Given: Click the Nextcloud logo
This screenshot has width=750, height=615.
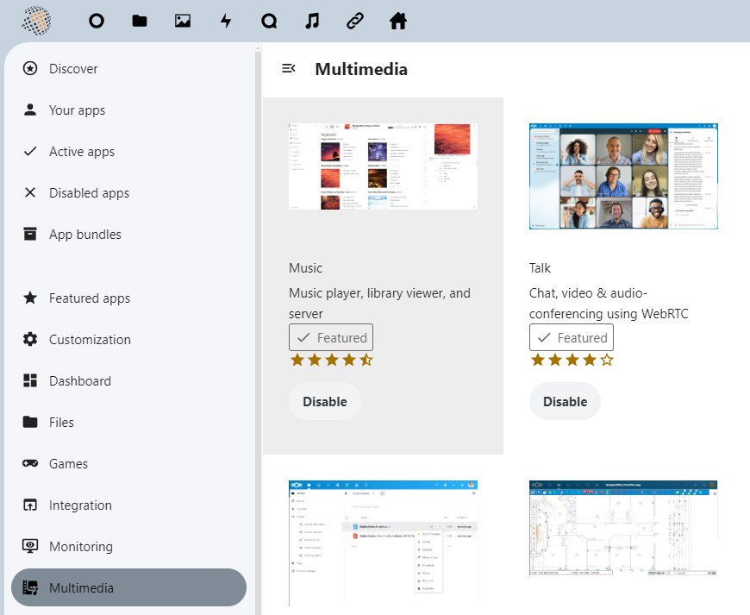Looking at the screenshot, I should click(36, 20).
